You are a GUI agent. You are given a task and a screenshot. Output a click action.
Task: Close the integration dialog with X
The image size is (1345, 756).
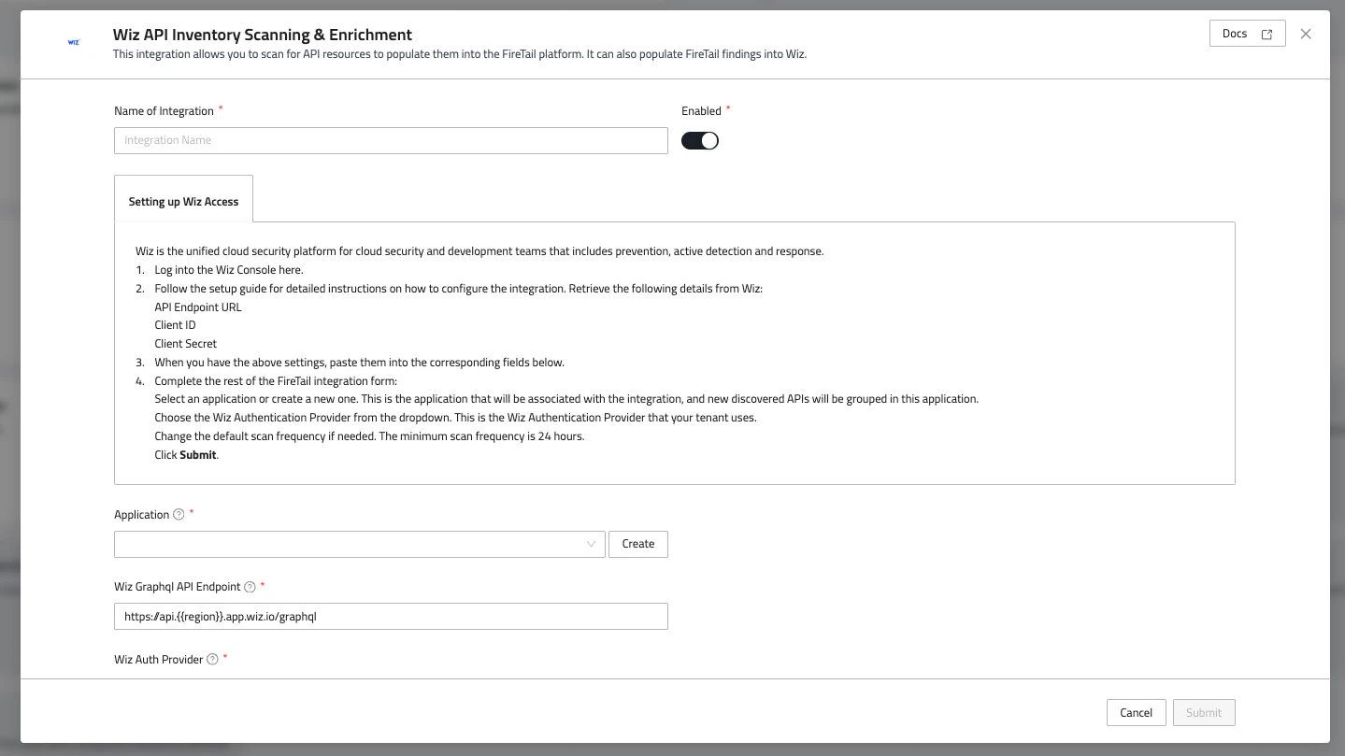coord(1306,34)
